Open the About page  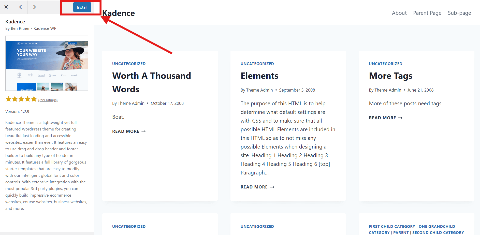(399, 13)
